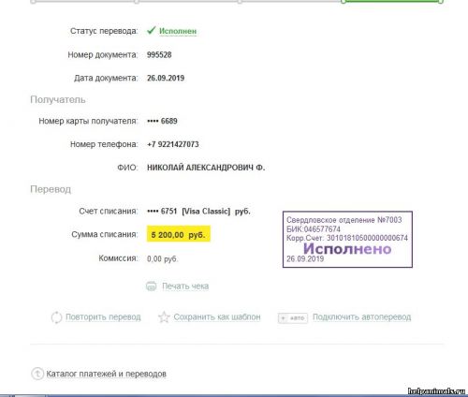468x397 pixels.
Task: Click the star icon for saving template
Action: tap(164, 317)
